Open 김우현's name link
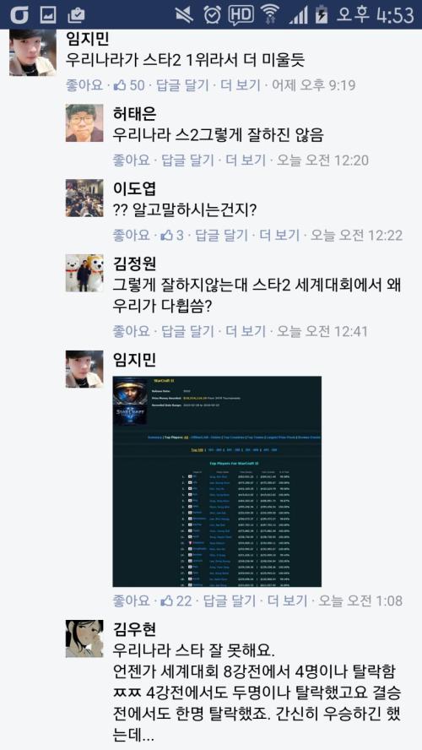Viewport: 422px width, 750px height. pyautogui.click(x=135, y=629)
